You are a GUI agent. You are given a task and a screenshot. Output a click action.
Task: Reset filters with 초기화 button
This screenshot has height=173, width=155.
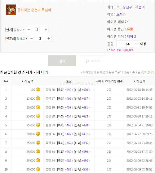93,61
